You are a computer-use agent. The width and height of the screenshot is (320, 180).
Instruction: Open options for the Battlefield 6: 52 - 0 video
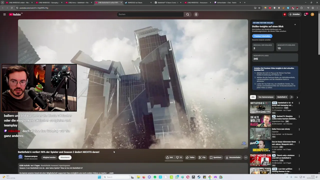coord(299,103)
